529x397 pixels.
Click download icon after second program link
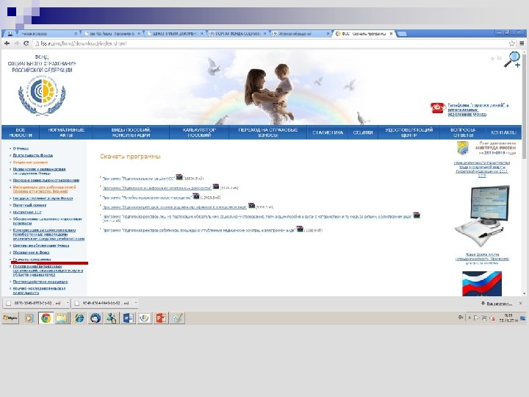point(215,186)
